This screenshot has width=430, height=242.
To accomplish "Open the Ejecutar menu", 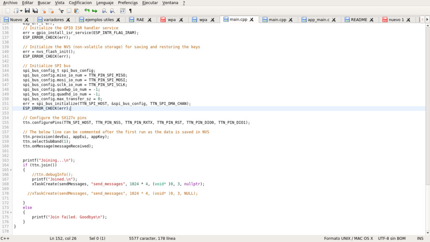I will click(150, 3).
